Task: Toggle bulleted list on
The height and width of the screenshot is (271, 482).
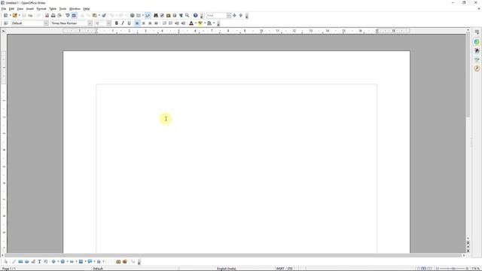Action: tap(170, 23)
